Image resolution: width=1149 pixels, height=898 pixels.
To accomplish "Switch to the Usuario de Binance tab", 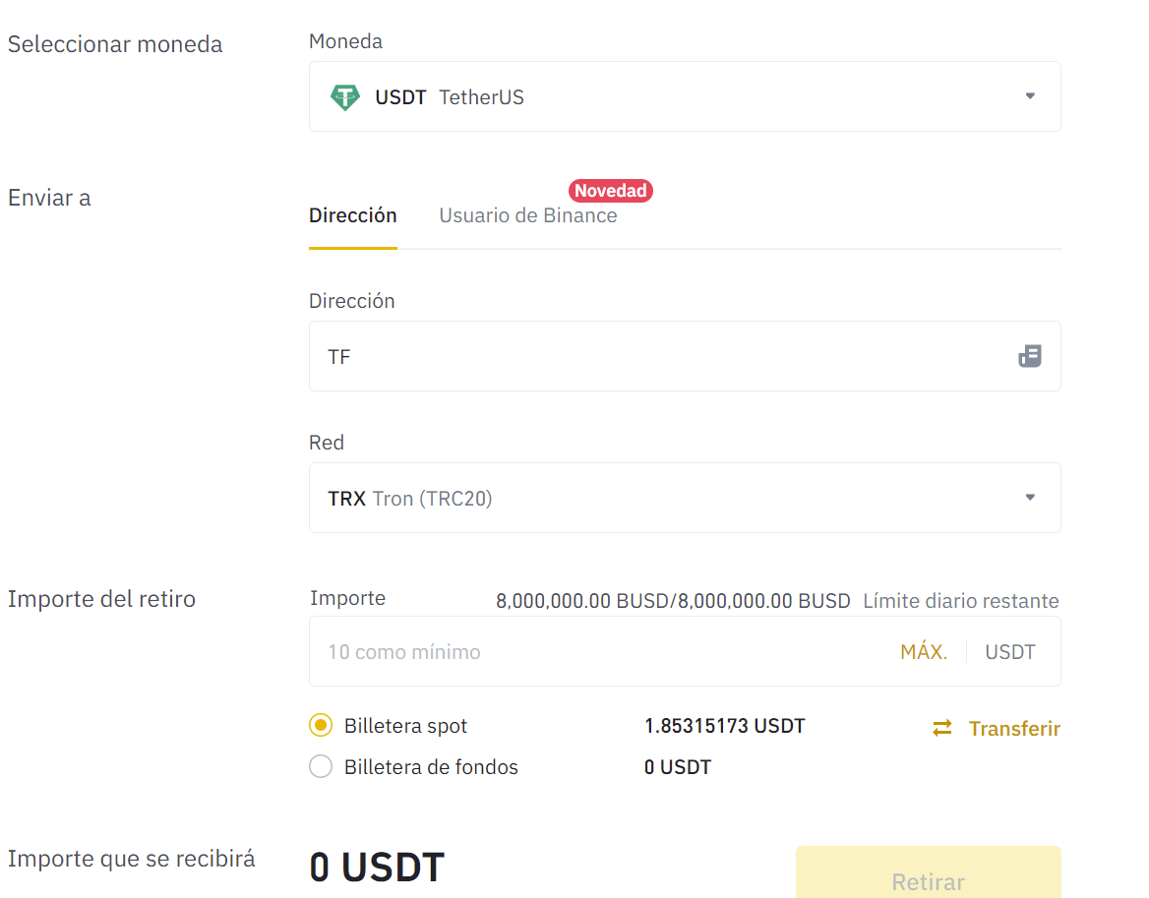I will [527, 215].
